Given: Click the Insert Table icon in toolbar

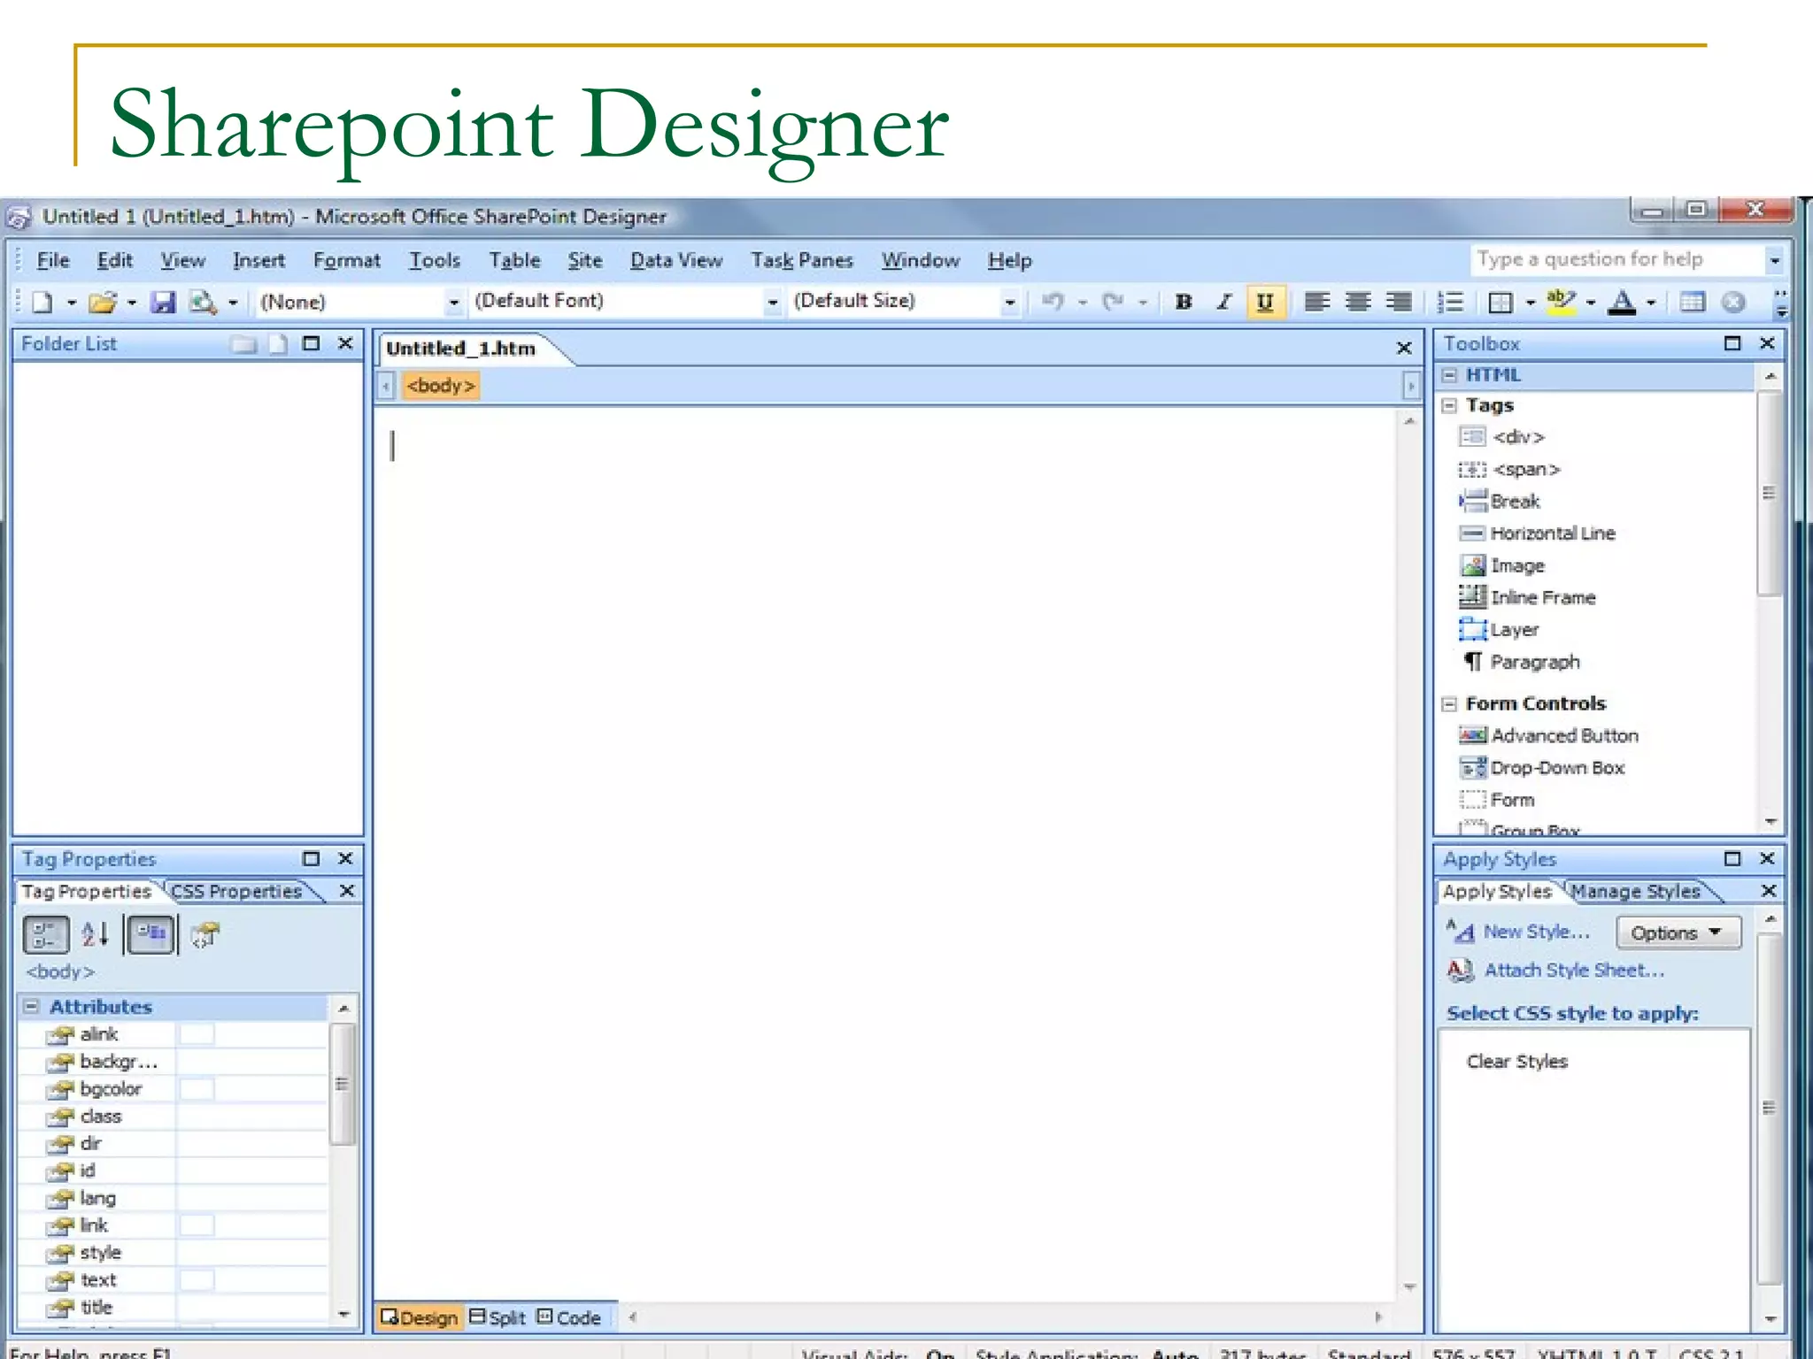Looking at the screenshot, I should pyautogui.click(x=1693, y=302).
